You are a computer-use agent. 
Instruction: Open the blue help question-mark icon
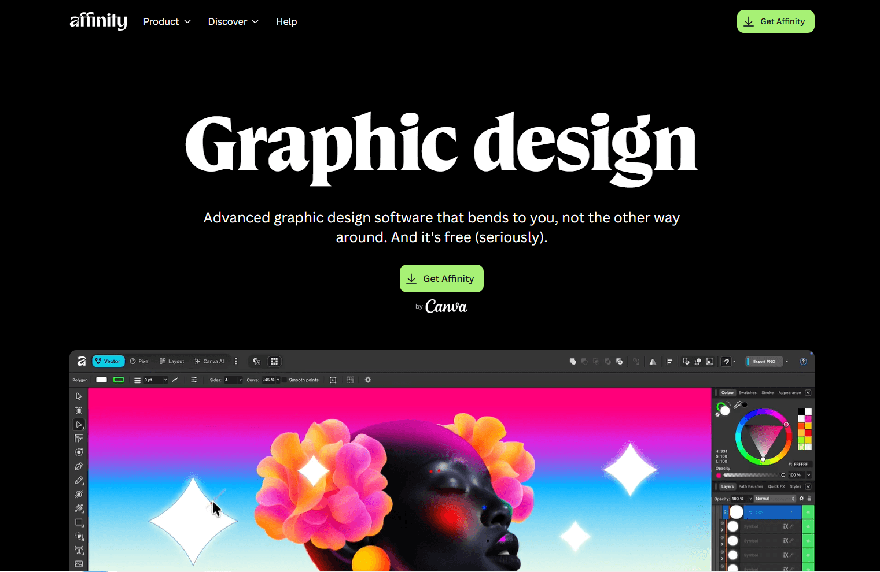click(x=803, y=361)
